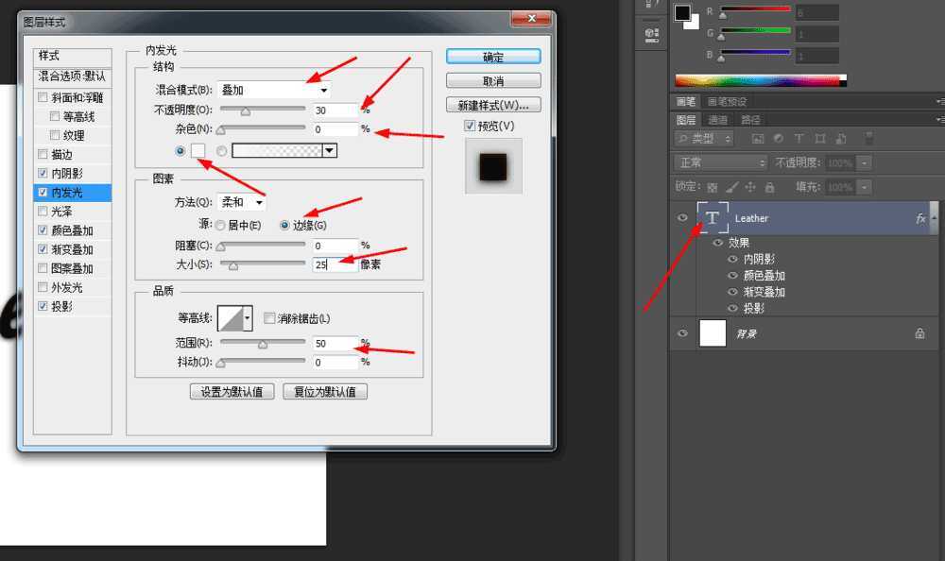
Task: Click the fx icon on Leather layer
Action: pos(920,217)
